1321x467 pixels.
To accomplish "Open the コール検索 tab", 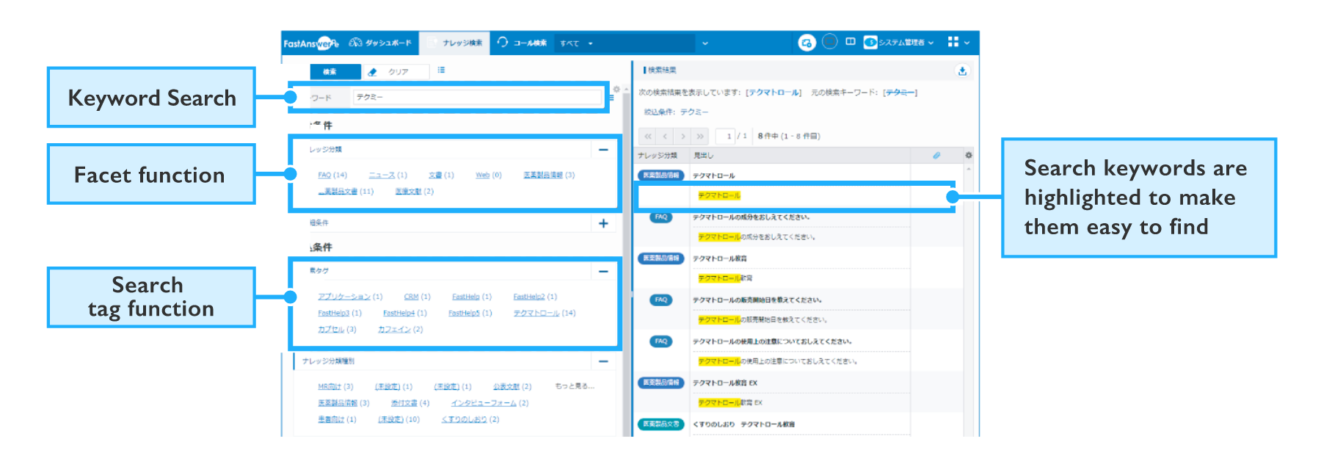I will (x=523, y=43).
